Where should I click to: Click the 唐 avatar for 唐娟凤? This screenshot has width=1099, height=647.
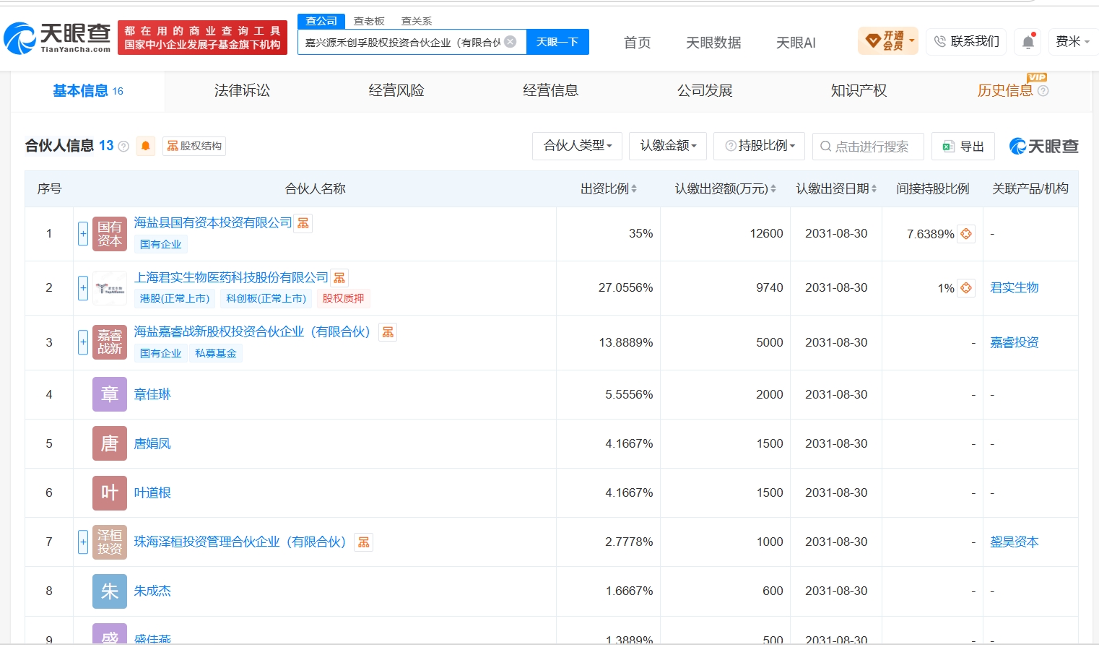point(110,443)
